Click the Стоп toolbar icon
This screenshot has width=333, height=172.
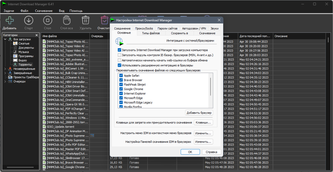click(x=48, y=21)
